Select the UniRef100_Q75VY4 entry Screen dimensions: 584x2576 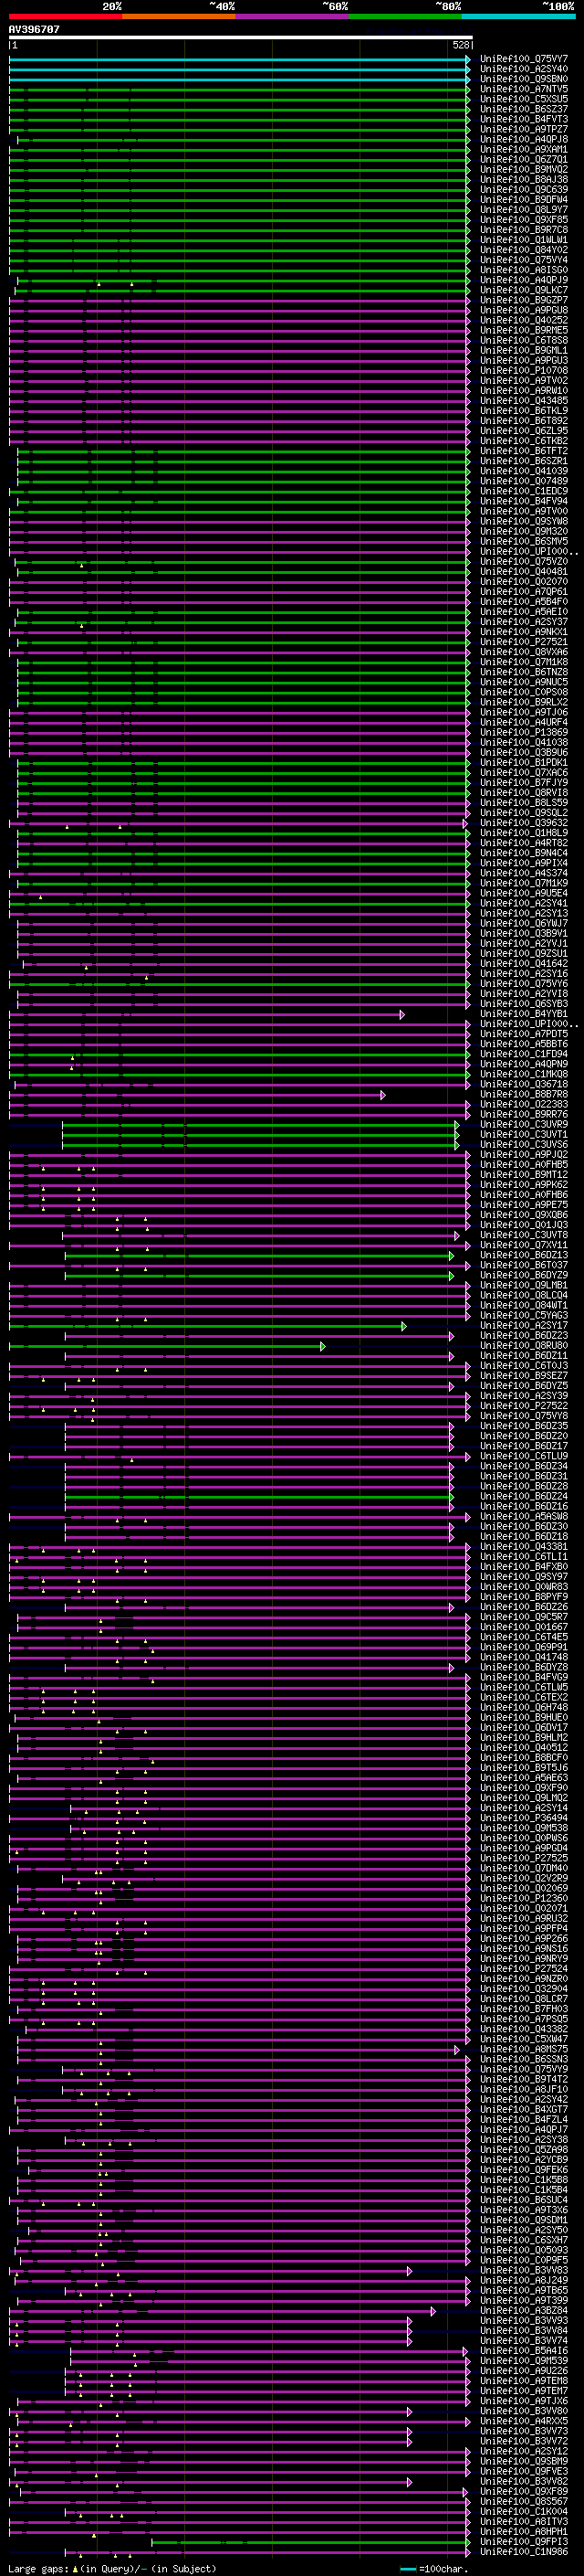tap(524, 260)
